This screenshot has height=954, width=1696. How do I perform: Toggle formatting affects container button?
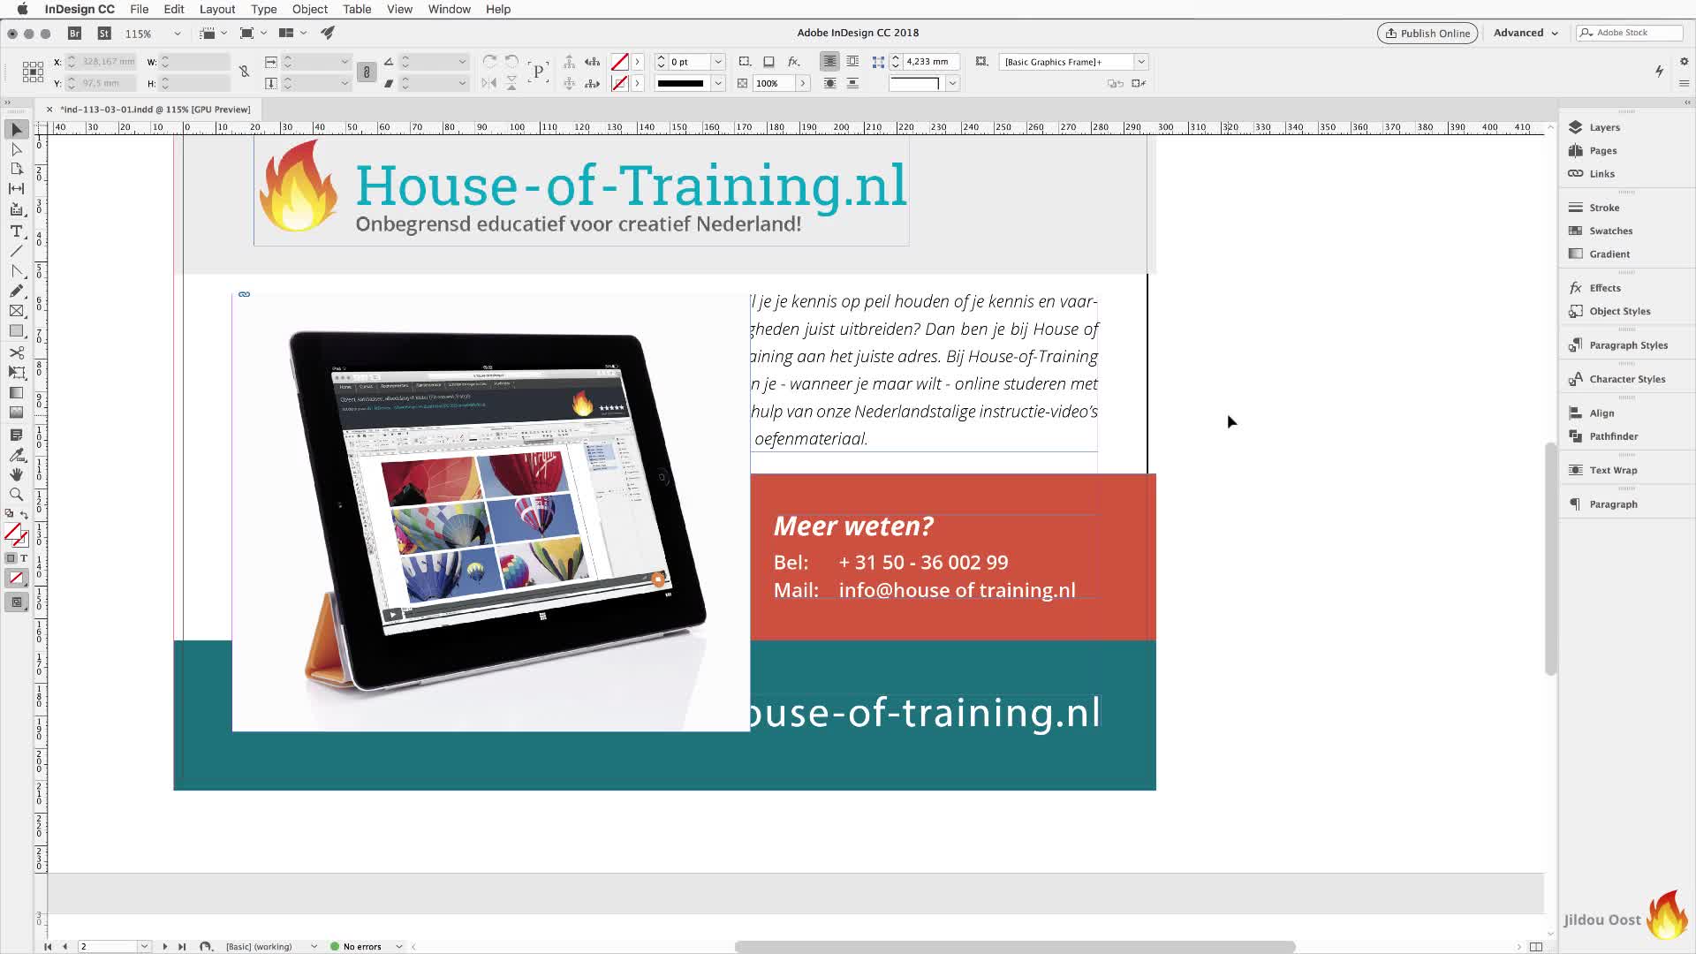tap(11, 558)
